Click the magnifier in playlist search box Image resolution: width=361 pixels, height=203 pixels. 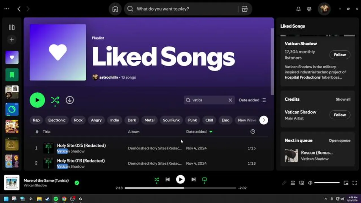point(188,100)
